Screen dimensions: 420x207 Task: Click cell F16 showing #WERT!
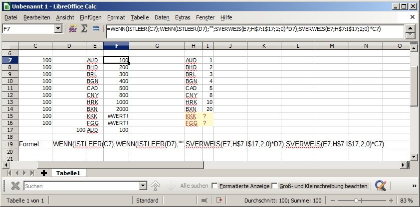(116, 123)
